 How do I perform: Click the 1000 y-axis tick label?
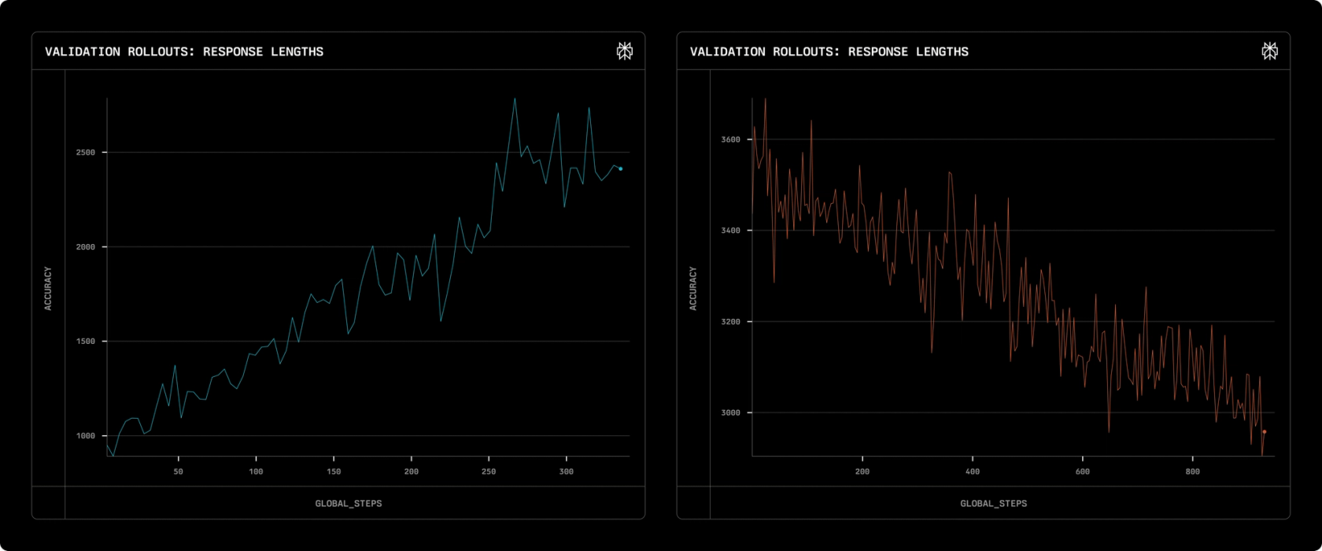(86, 436)
